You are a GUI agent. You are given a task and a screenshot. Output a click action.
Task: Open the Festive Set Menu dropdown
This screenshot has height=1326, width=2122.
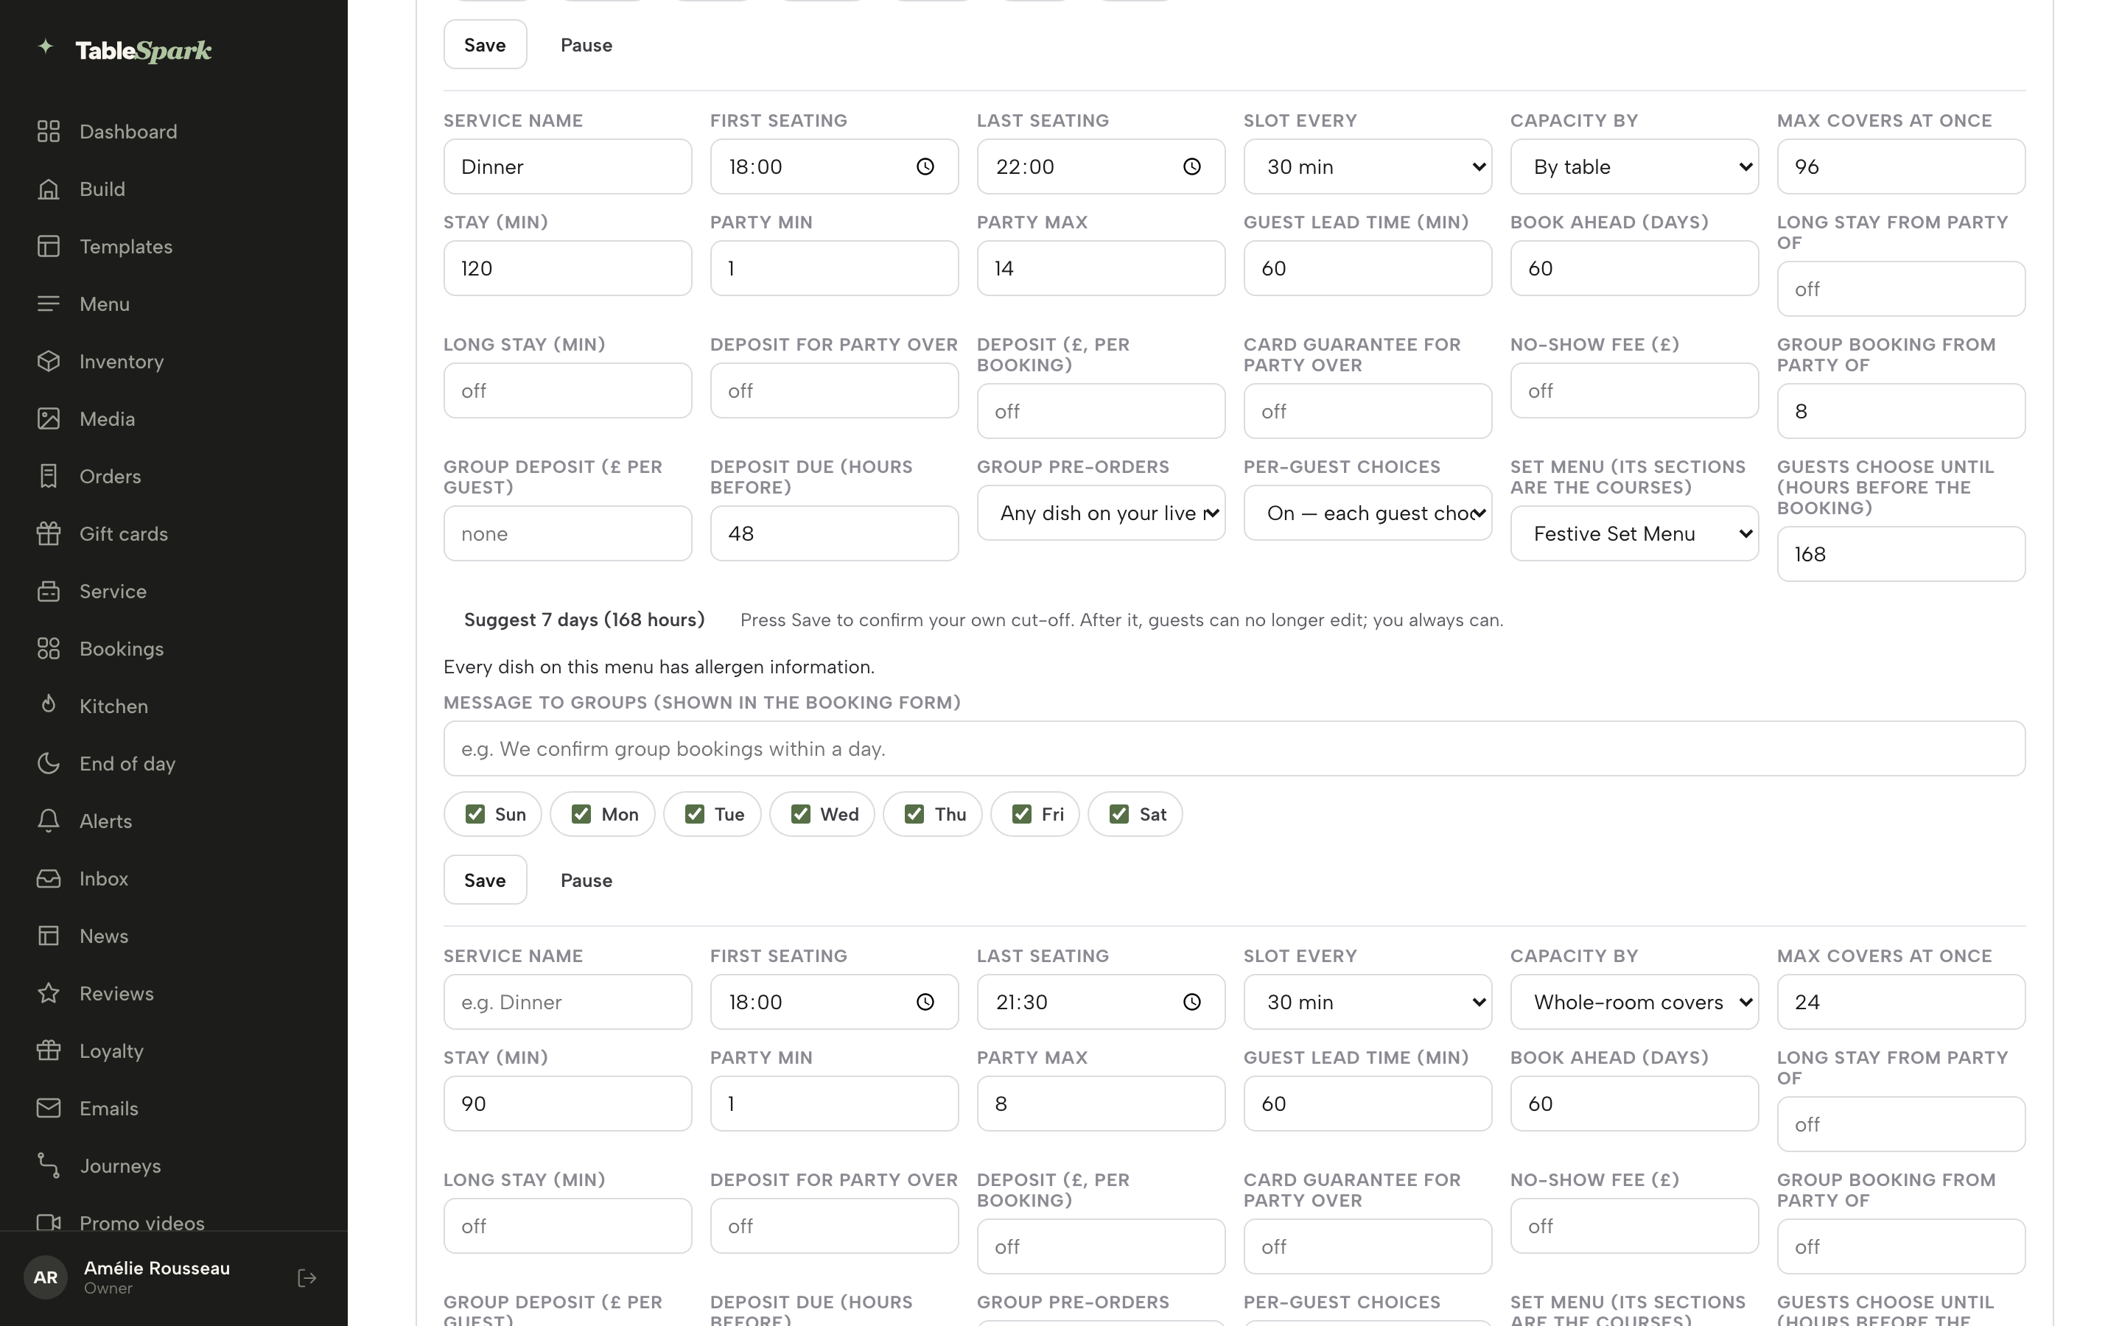click(x=1633, y=533)
